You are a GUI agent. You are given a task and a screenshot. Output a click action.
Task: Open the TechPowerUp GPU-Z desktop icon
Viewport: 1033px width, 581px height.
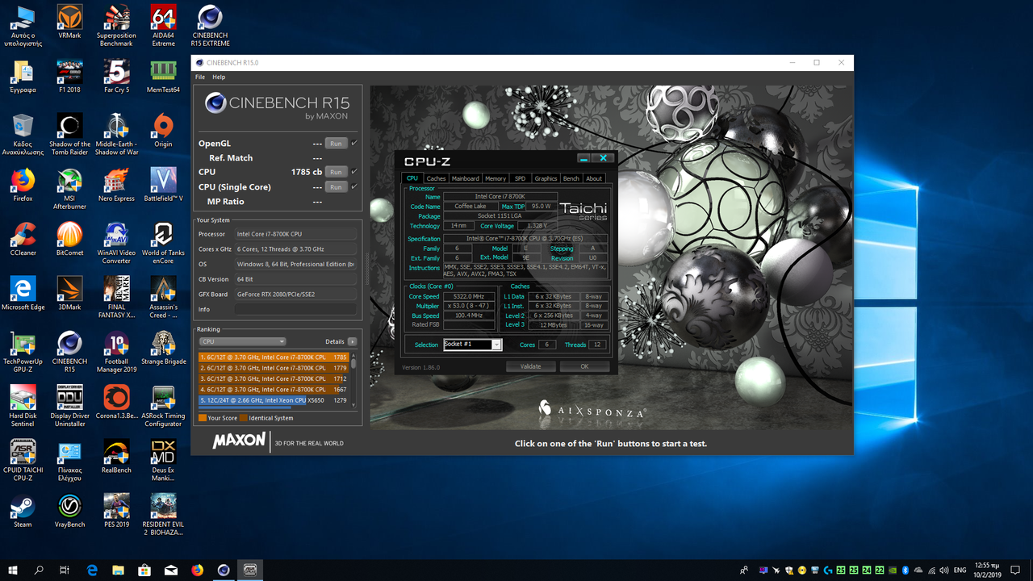(x=23, y=351)
